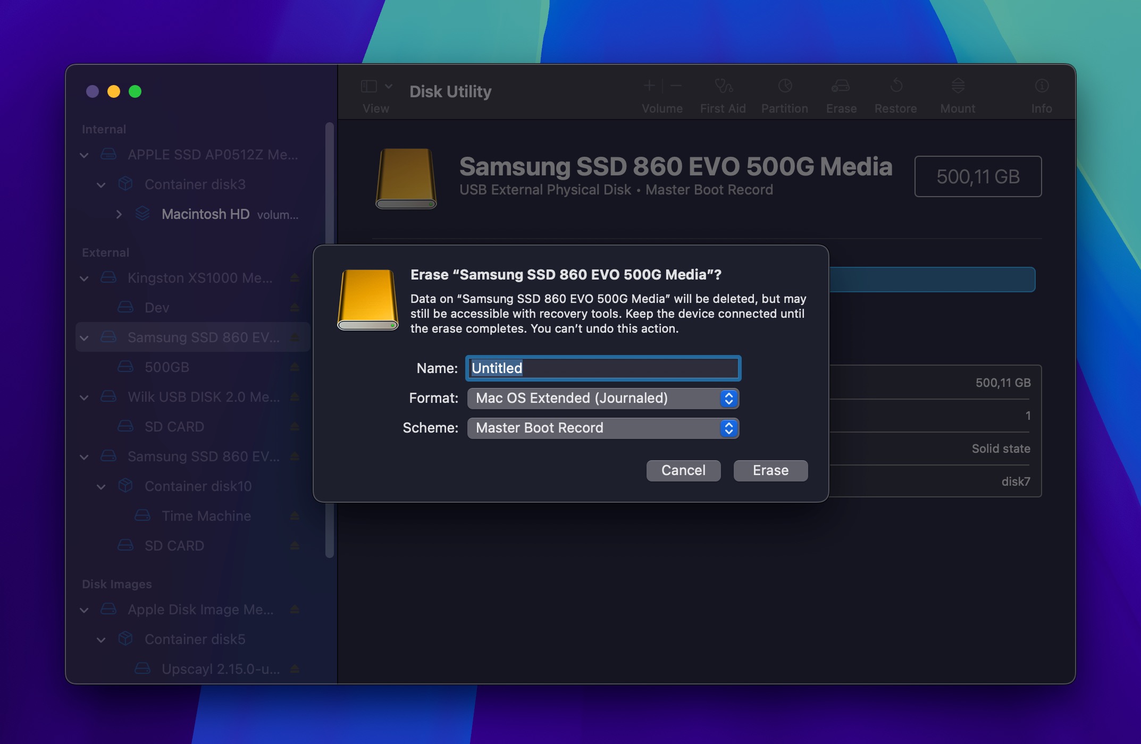1141x744 pixels.
Task: Expand the Macintosh HD volume
Action: coord(119,214)
